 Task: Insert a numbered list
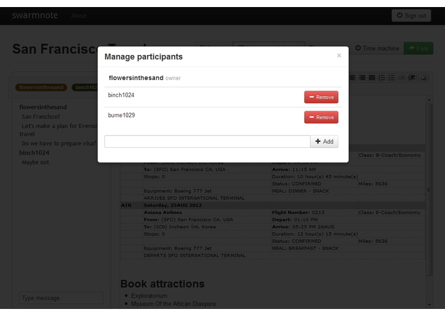tap(382, 77)
